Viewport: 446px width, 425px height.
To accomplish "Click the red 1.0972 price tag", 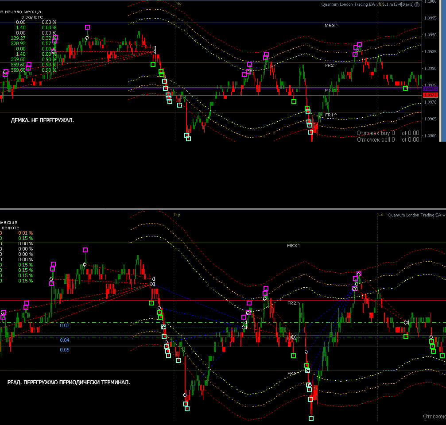I will tap(430, 95).
